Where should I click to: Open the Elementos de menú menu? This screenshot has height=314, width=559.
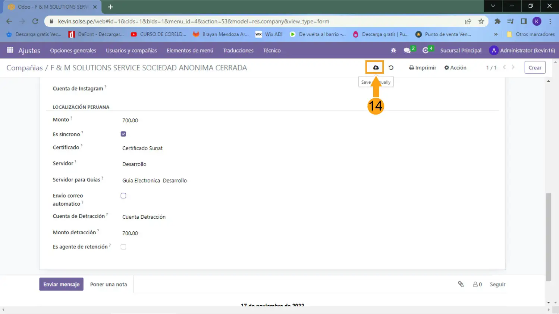(190, 50)
